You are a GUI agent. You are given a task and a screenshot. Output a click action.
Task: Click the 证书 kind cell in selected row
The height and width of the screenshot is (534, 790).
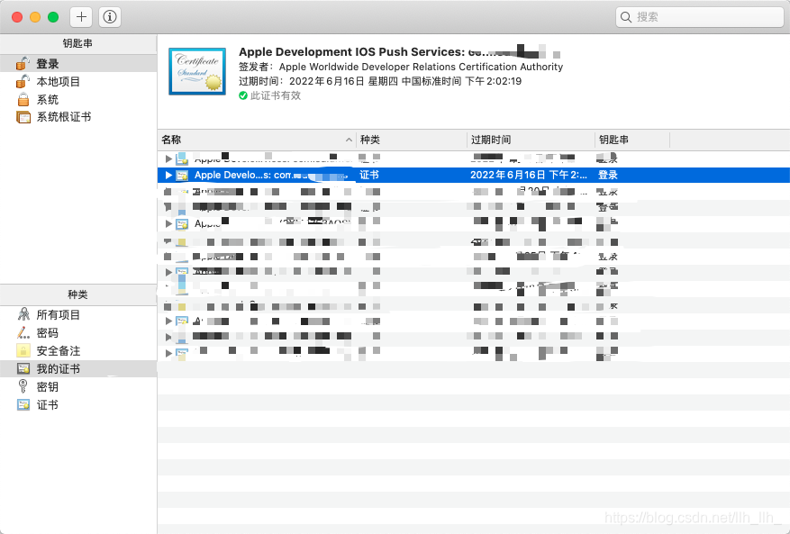(369, 175)
